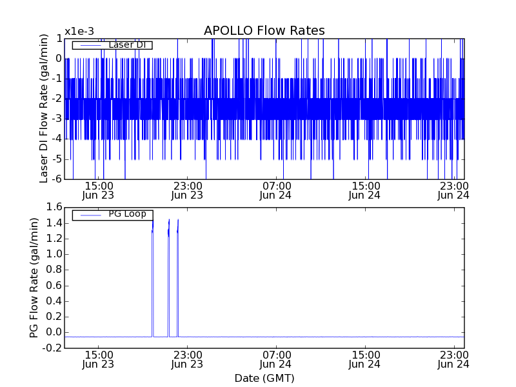
Task: Click the blue line sample in Laser DI legend
Action: (90, 45)
